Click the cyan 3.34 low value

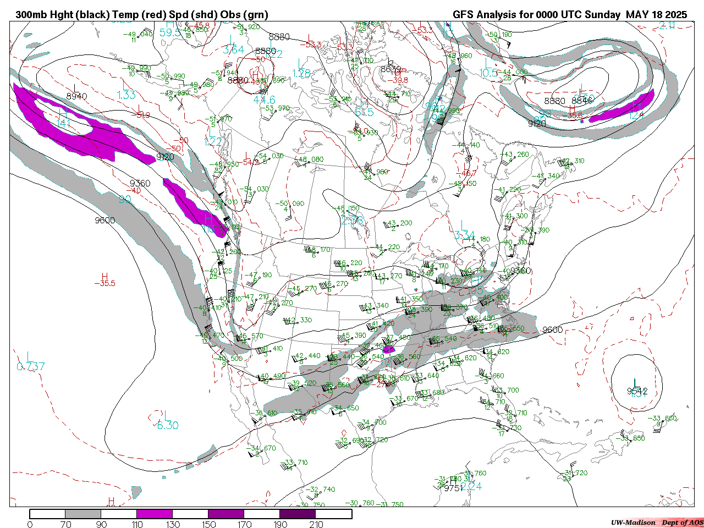(465, 236)
